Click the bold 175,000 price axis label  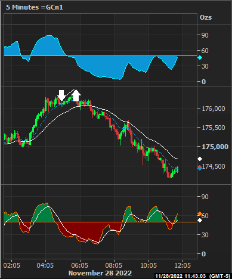(215, 147)
